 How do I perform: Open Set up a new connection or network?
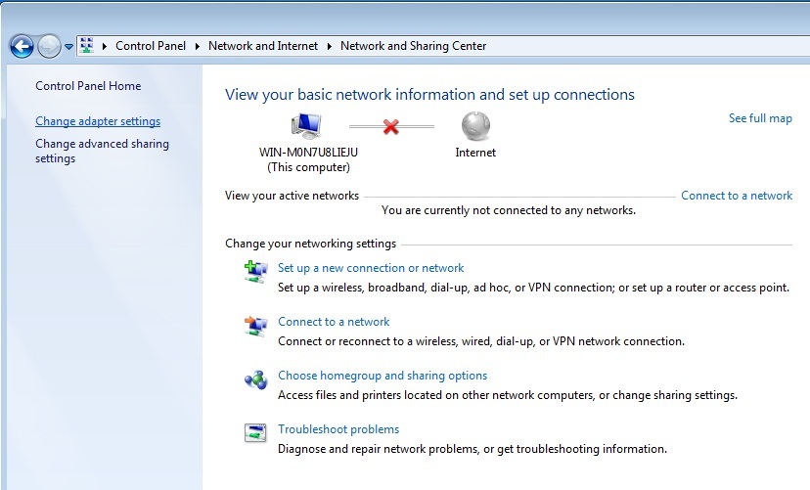click(371, 268)
